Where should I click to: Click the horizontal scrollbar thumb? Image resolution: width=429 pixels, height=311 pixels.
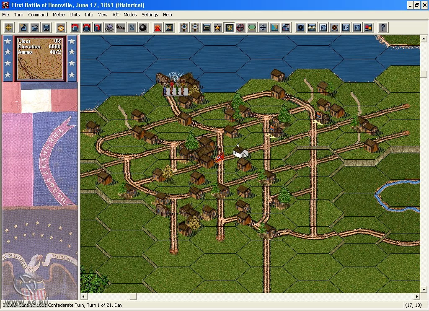pyautogui.click(x=133, y=296)
